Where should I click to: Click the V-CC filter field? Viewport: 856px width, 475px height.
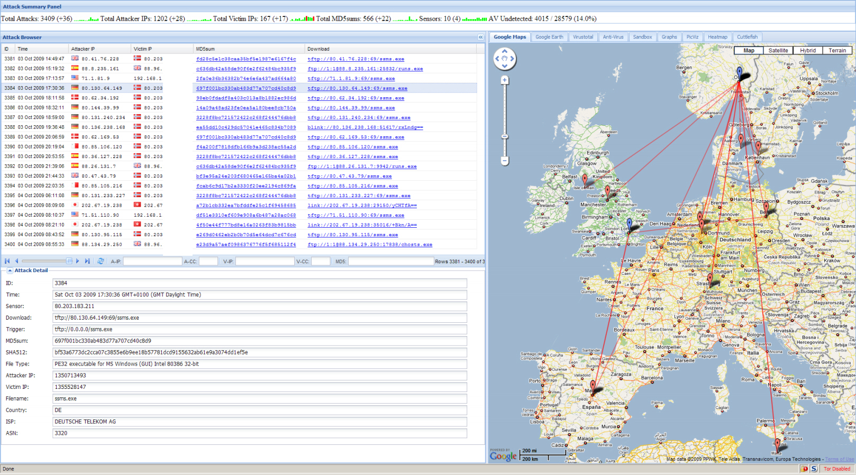pyautogui.click(x=321, y=261)
